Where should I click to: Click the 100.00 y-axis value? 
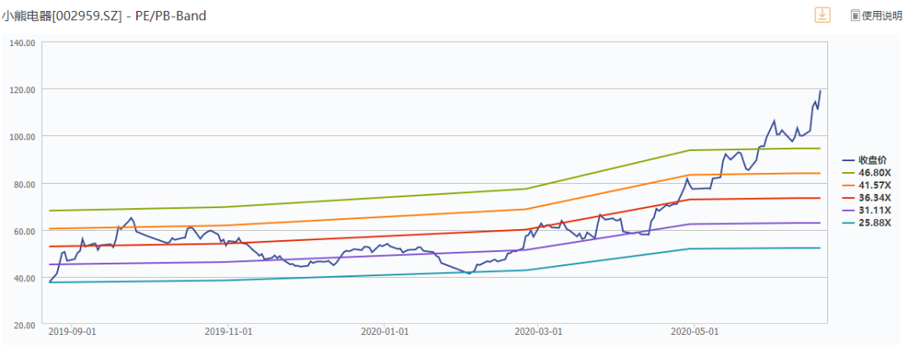(24, 136)
